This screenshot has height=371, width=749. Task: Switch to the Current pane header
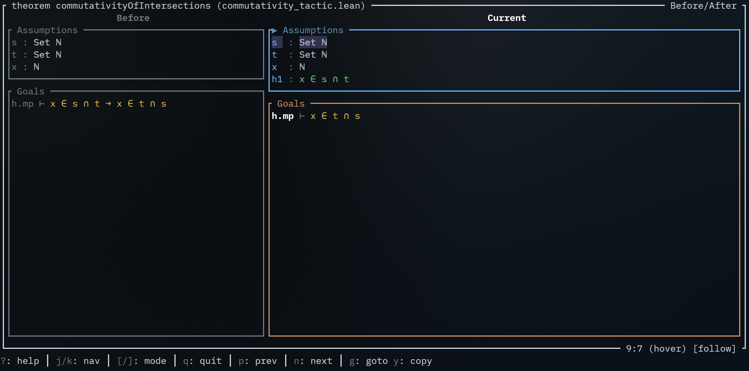(506, 18)
